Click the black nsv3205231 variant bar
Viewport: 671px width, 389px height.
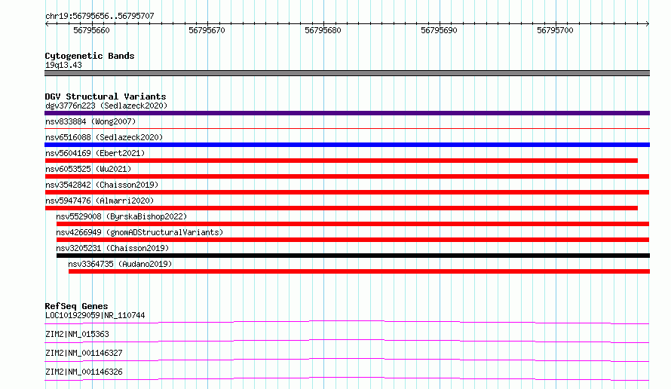tap(353, 256)
